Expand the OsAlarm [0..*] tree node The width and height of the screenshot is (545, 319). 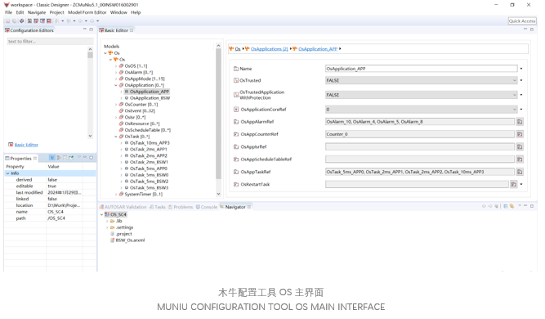coord(116,72)
